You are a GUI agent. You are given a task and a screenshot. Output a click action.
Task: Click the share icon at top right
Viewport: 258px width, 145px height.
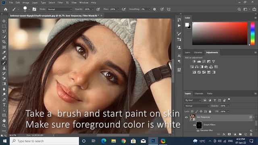click(x=254, y=9)
